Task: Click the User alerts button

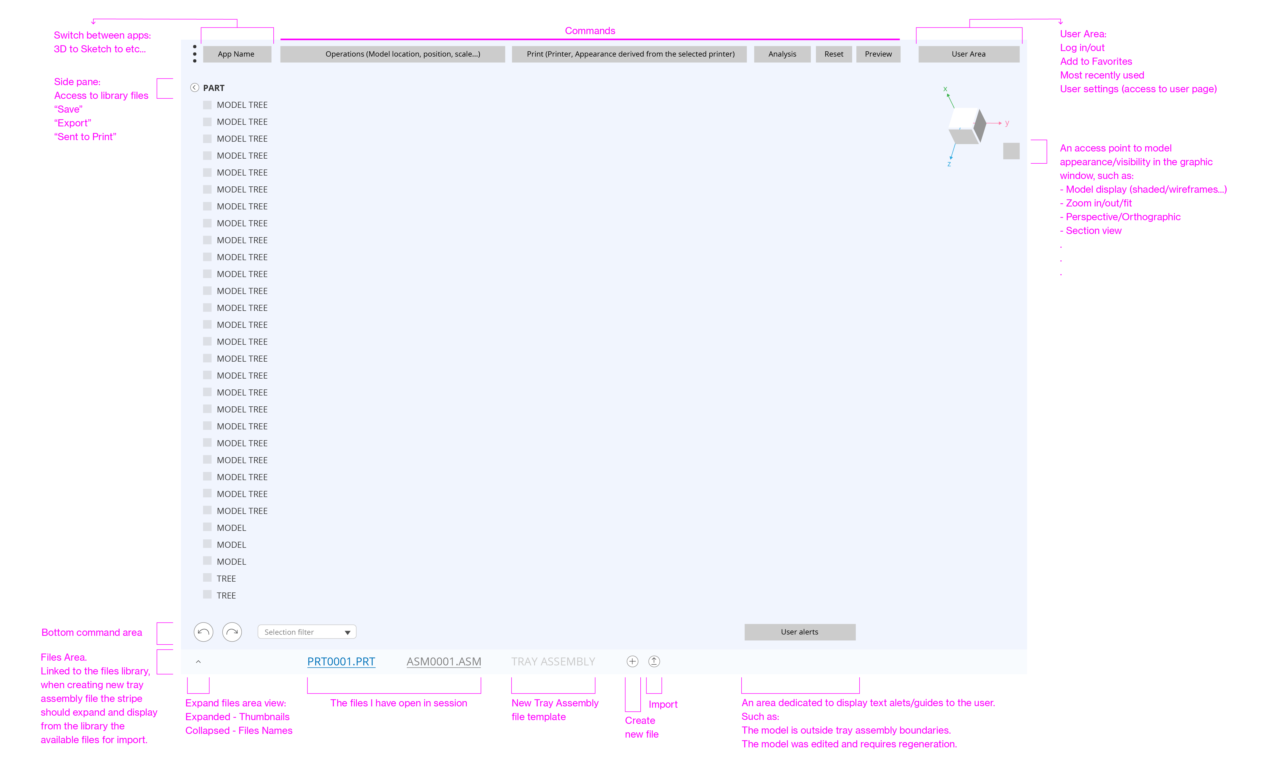Action: (x=800, y=632)
